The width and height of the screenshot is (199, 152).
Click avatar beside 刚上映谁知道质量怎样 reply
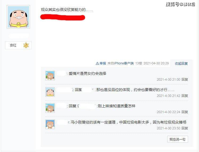[x=50, y=108]
